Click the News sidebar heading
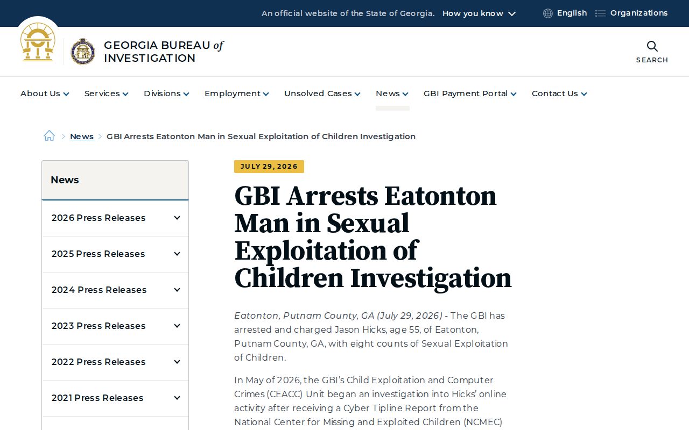The image size is (689, 430). pos(65,180)
